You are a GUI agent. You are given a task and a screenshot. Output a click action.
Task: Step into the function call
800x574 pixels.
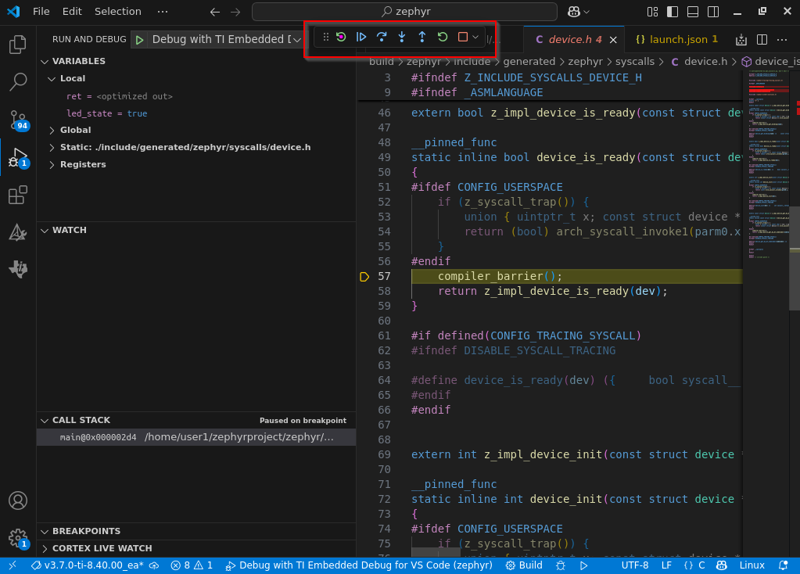(x=402, y=37)
